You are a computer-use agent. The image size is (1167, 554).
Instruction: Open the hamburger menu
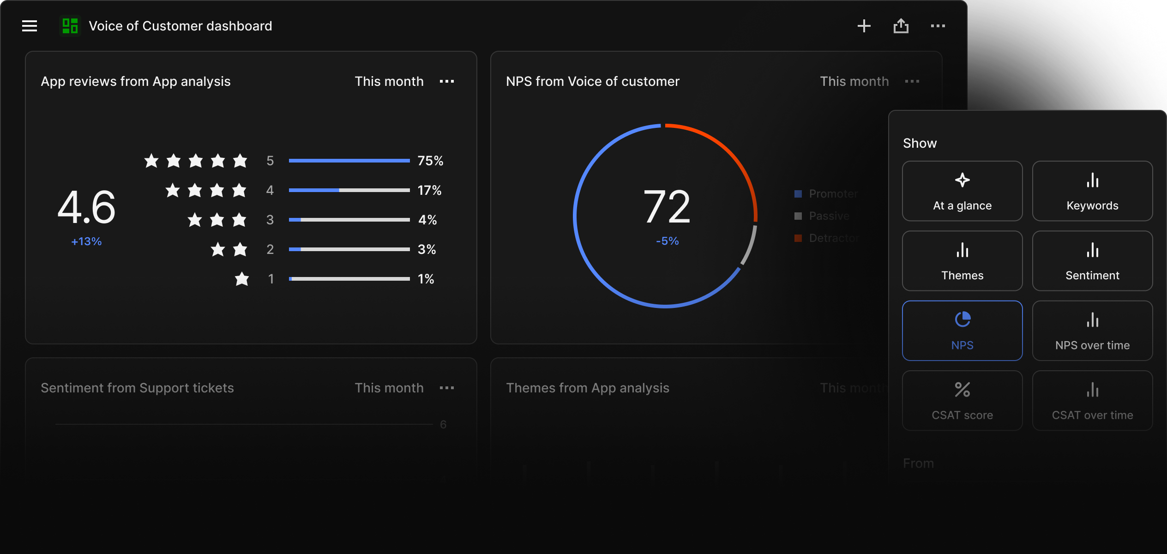click(30, 26)
